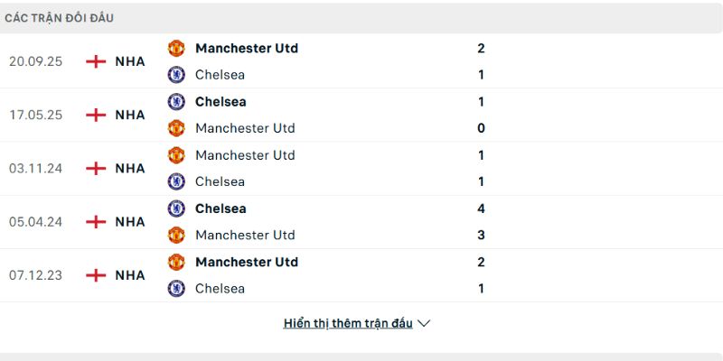Viewport: 723px width, 361px height.
Task: Click Manchester Utd's score of 3 on 05.04.24
Action: pyautogui.click(x=481, y=235)
